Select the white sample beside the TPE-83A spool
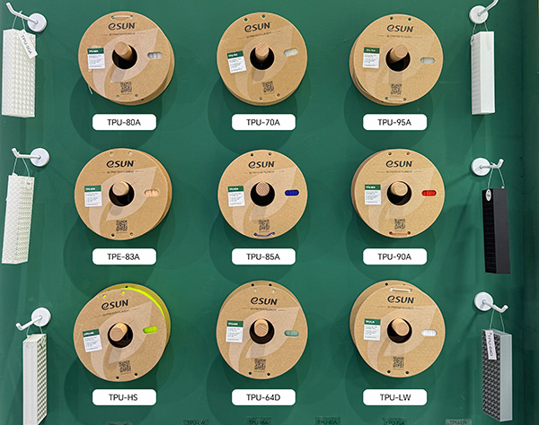Viewport: 539px width, 425px height. [17, 219]
